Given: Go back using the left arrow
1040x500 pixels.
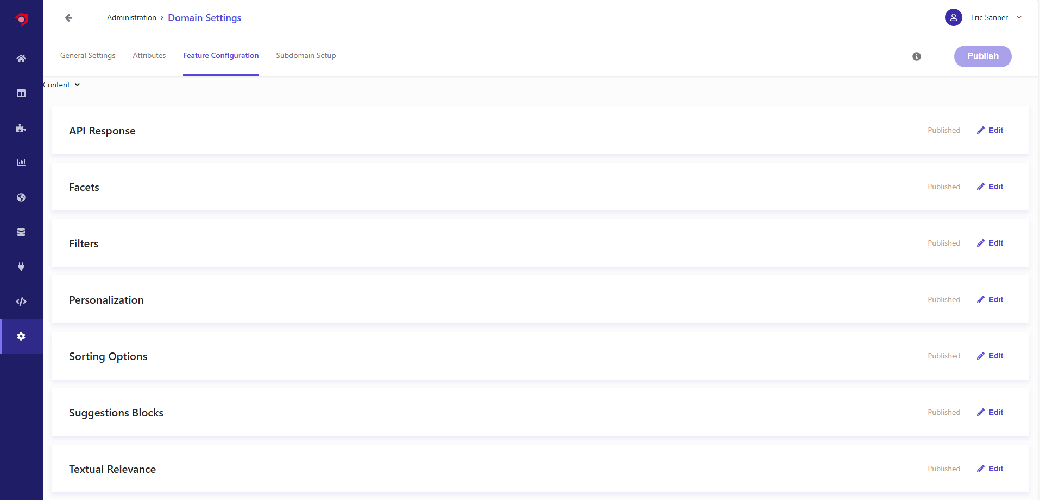Looking at the screenshot, I should (69, 18).
